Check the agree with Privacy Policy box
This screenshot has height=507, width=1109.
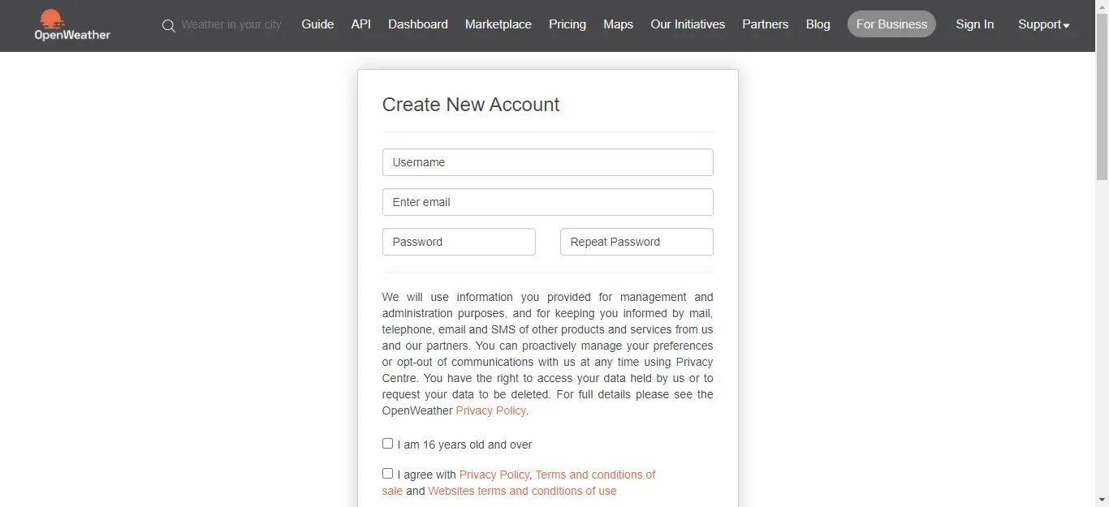pyautogui.click(x=388, y=474)
